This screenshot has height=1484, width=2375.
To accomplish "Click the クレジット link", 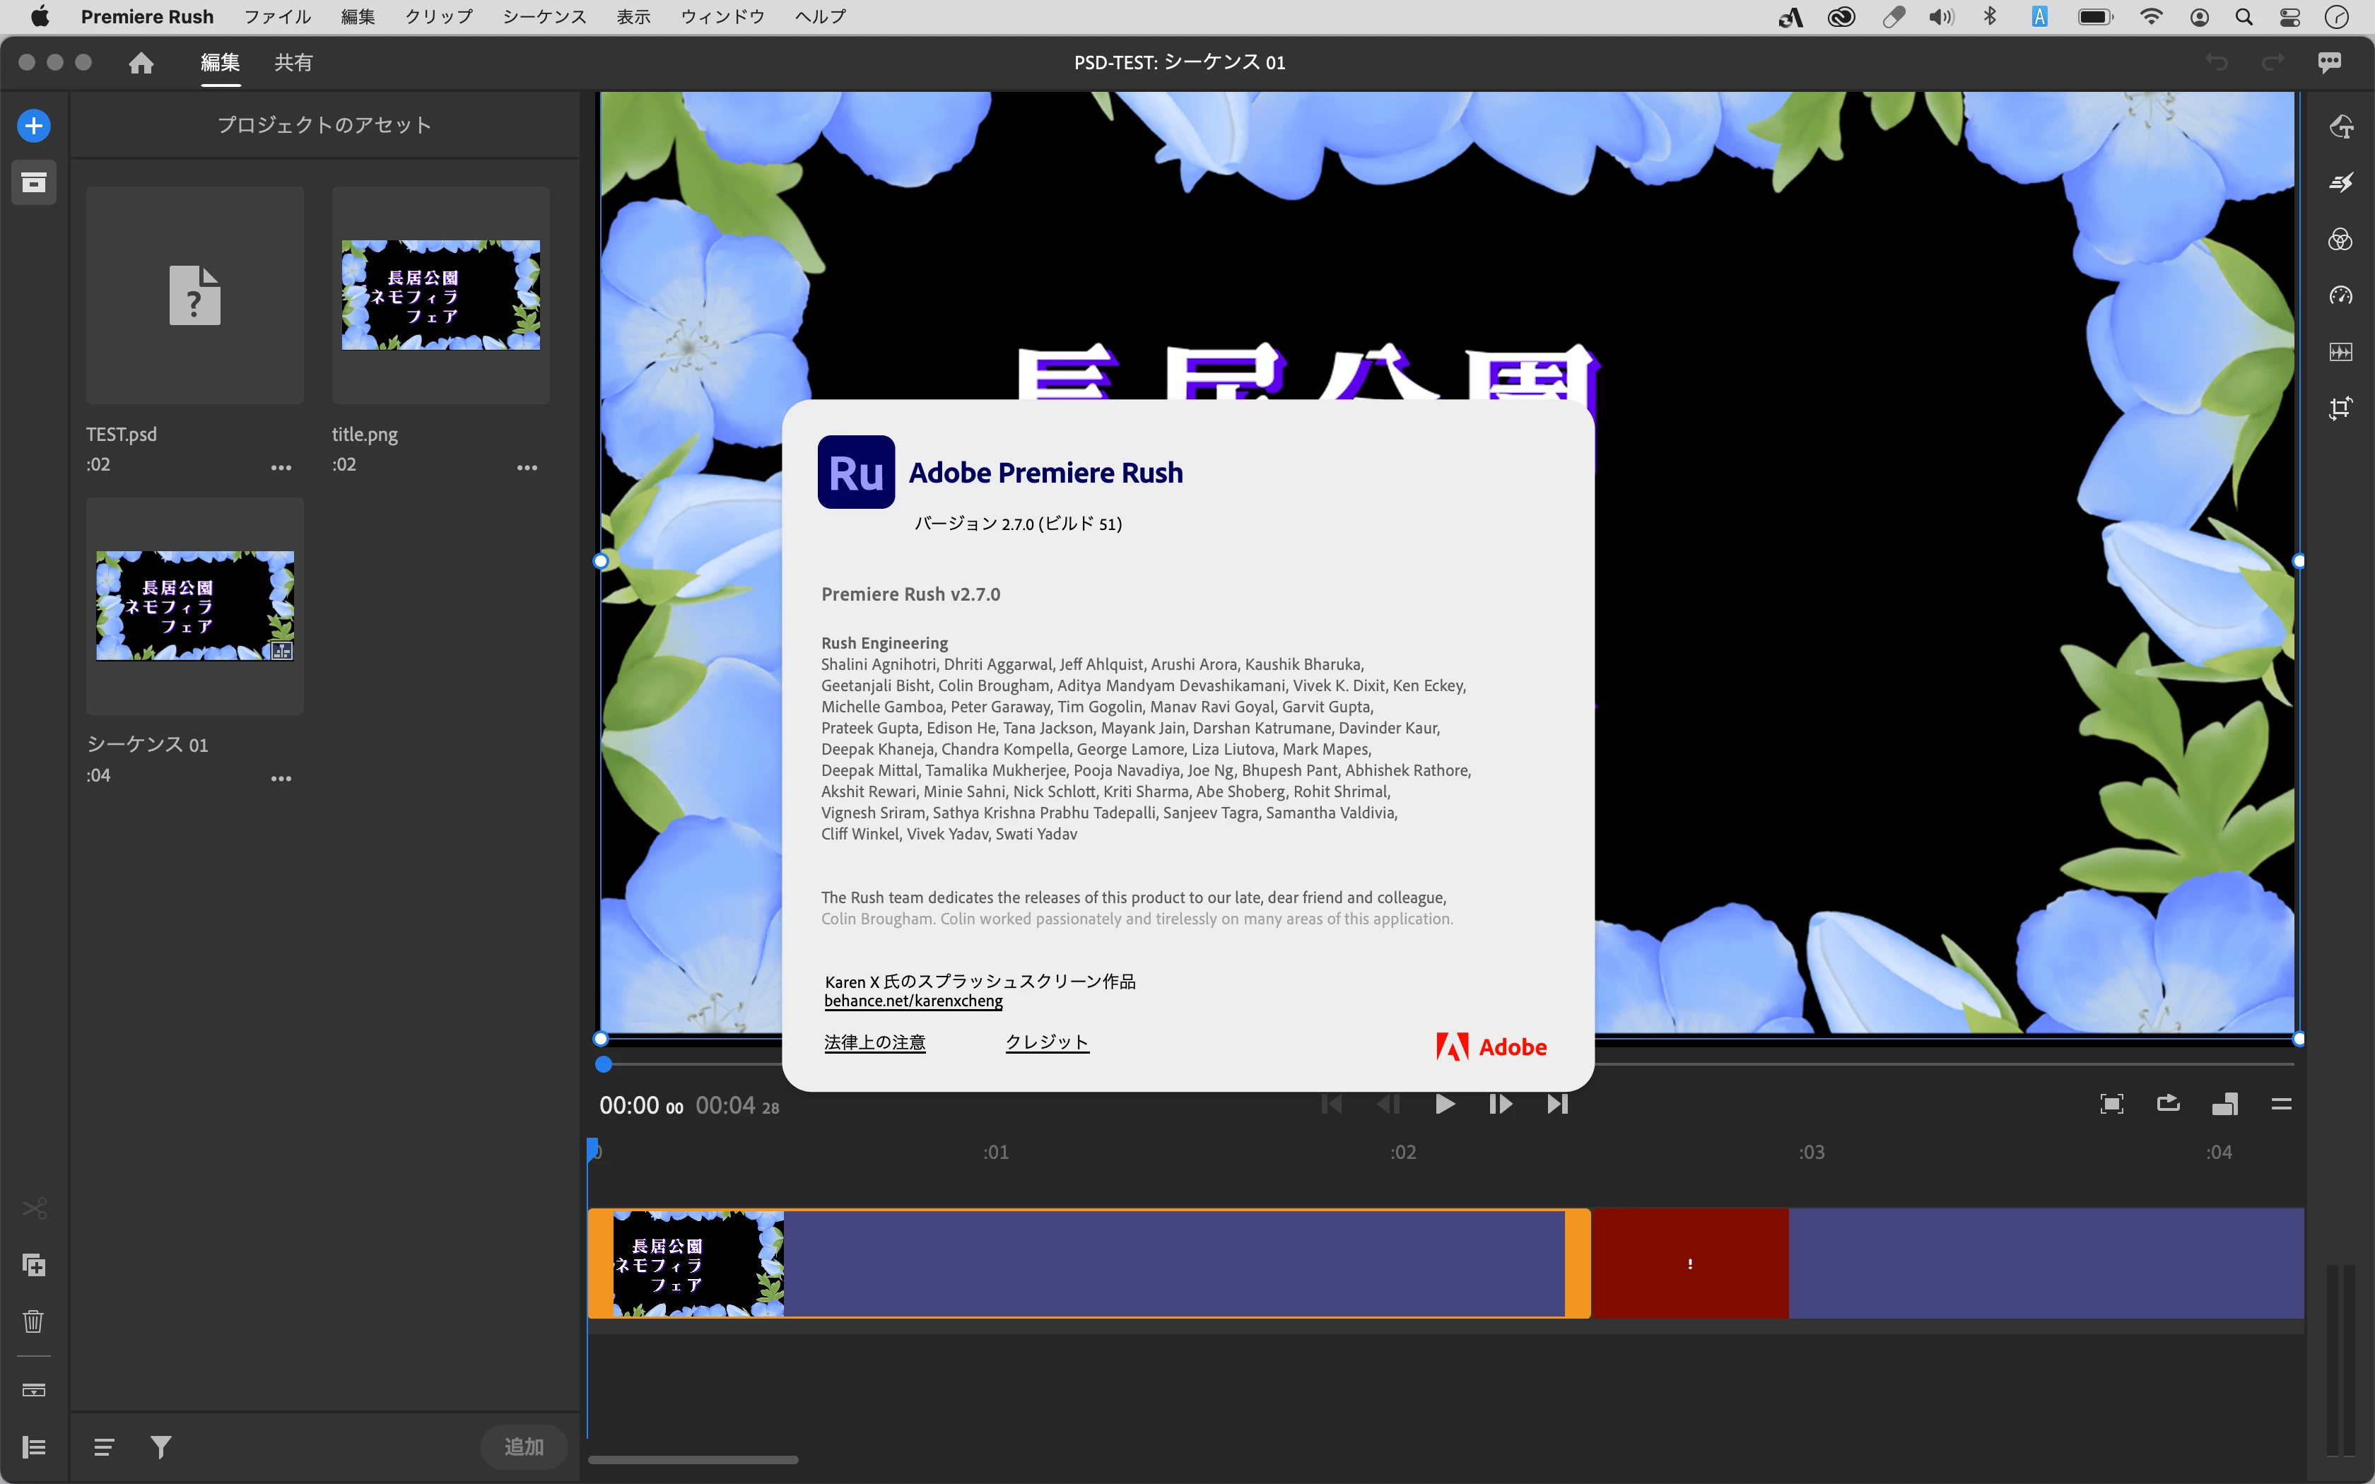I will 1046,1042.
